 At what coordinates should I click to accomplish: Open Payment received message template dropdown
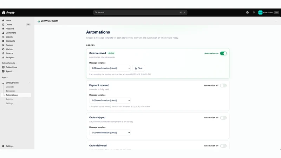click(x=110, y=100)
